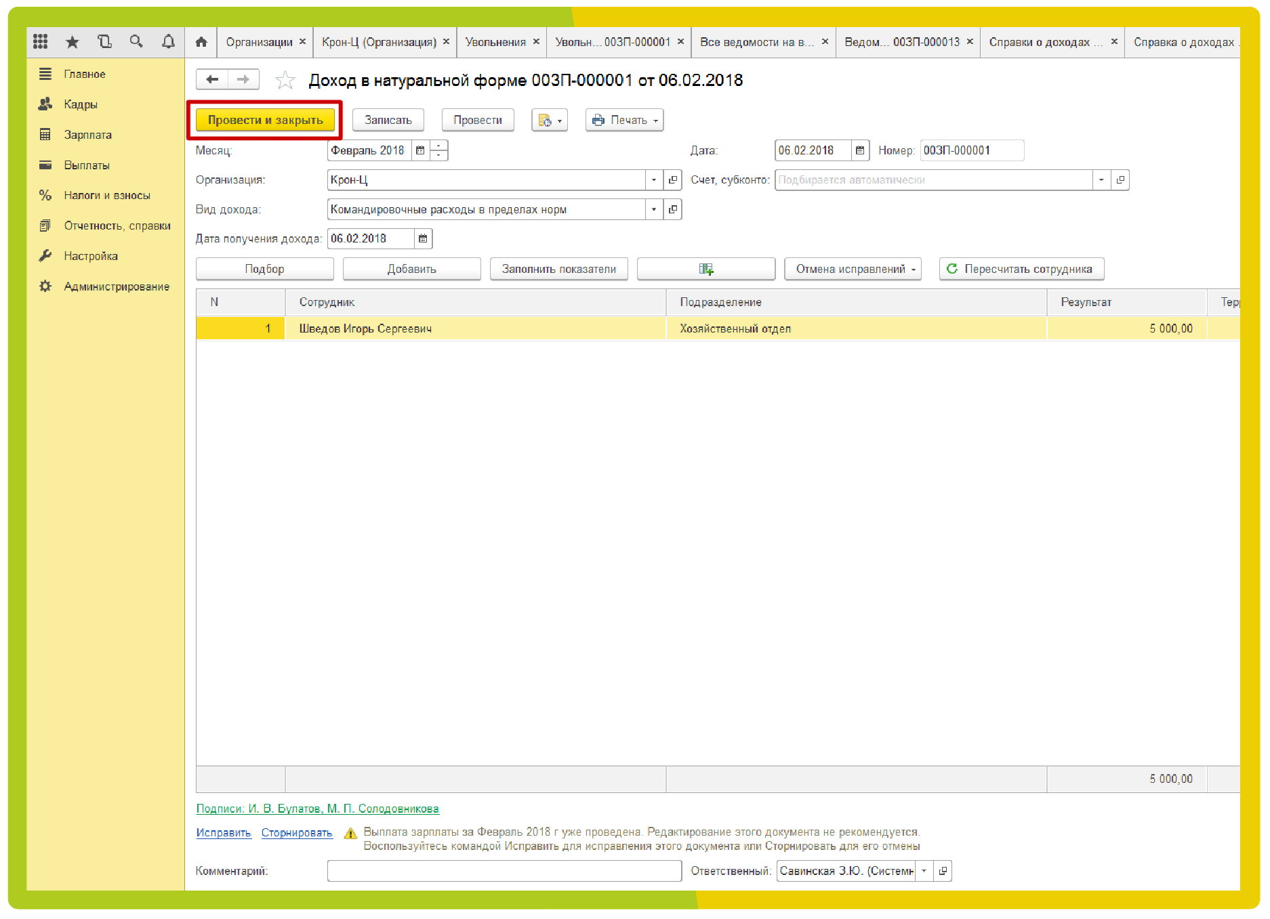The image size is (1270, 919).
Task: Open Ответственный user record
Action: point(943,871)
